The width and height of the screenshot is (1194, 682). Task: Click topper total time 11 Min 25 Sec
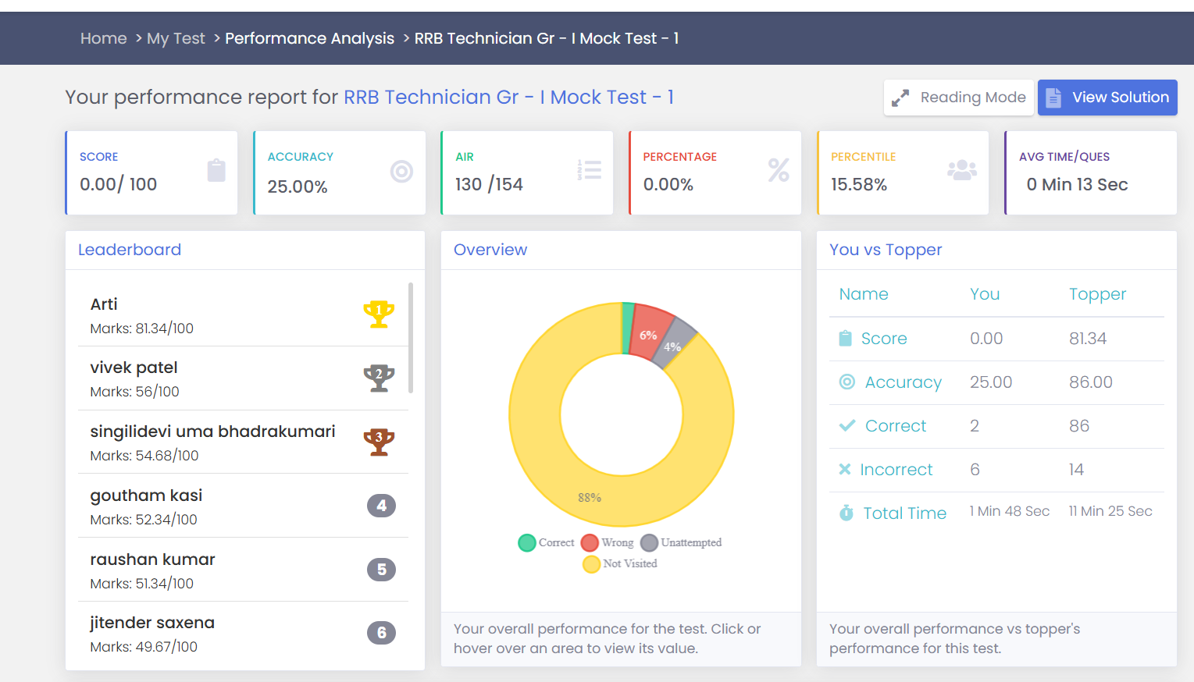[x=1110, y=511]
